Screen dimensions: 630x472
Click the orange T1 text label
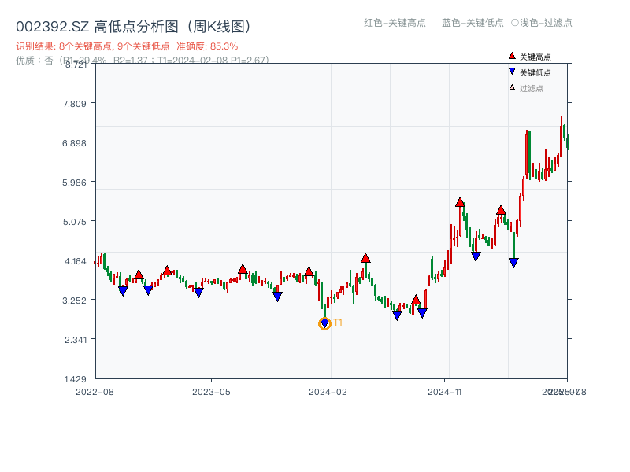coord(338,323)
